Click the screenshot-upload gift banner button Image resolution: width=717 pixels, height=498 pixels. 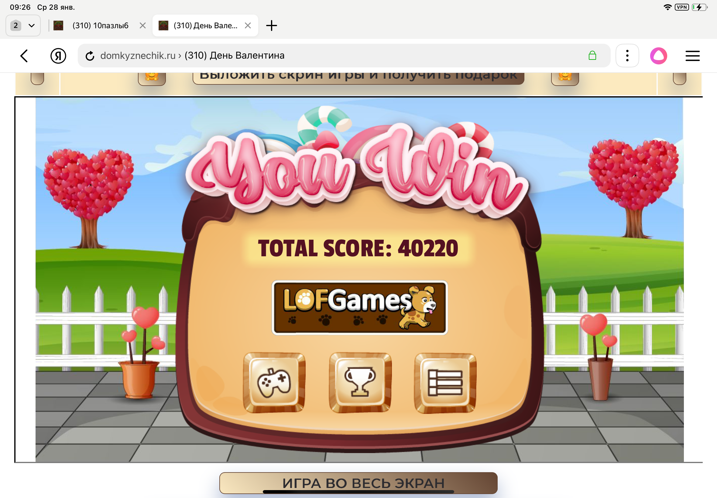pyautogui.click(x=358, y=77)
